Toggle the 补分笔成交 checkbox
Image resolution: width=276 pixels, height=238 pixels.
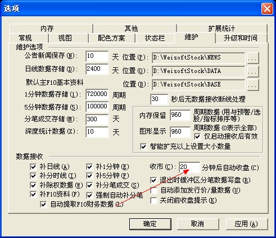[89, 185]
